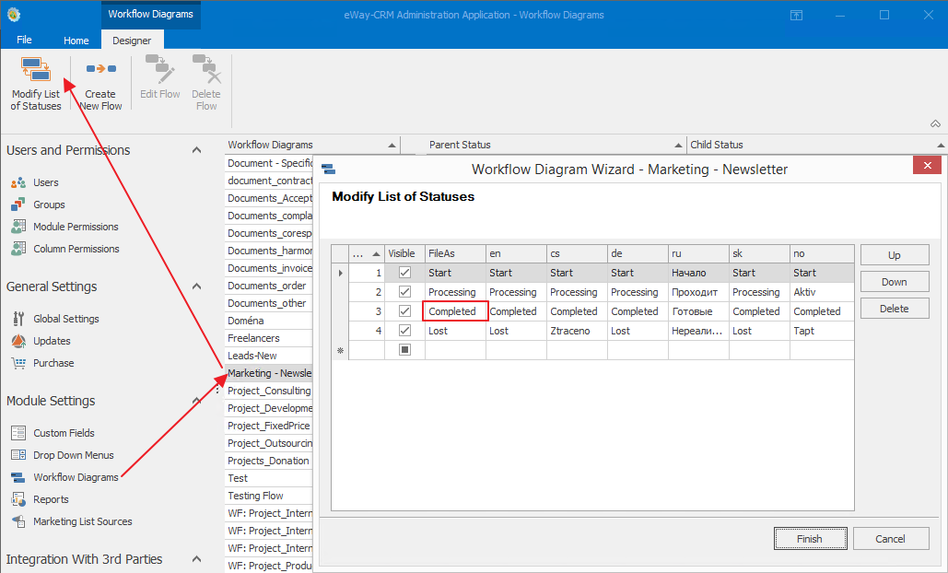Image resolution: width=948 pixels, height=573 pixels.
Task: Collapse Integration With 3rd Parties section
Action: 196,559
